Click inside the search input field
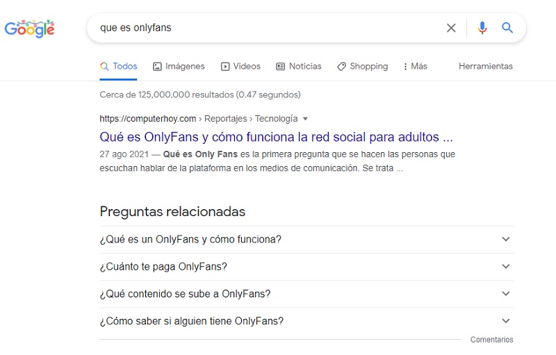The height and width of the screenshot is (355, 556). coord(264,28)
